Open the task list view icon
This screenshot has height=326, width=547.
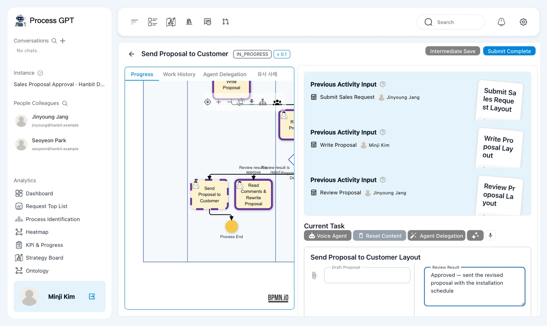tap(152, 22)
